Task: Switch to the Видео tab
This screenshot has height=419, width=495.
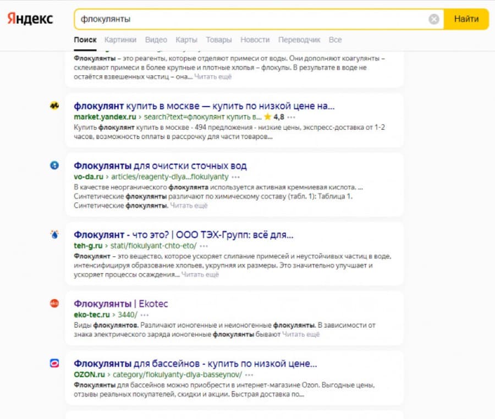Action: click(156, 40)
